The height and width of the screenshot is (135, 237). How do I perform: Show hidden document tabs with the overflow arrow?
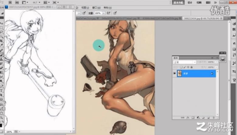tap(229, 18)
